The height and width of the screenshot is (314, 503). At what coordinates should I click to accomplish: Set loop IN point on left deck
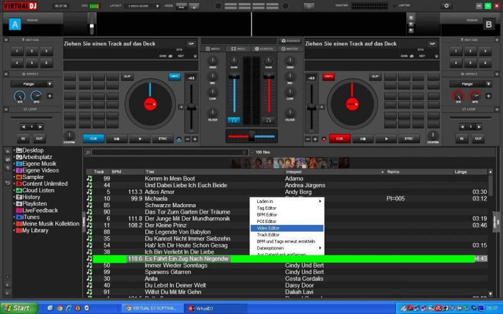click(23, 139)
